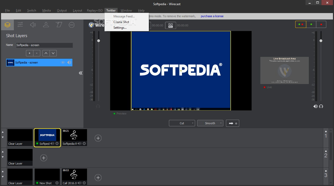
Task: Add a shot layer with plus button
Action: (x=30, y=53)
